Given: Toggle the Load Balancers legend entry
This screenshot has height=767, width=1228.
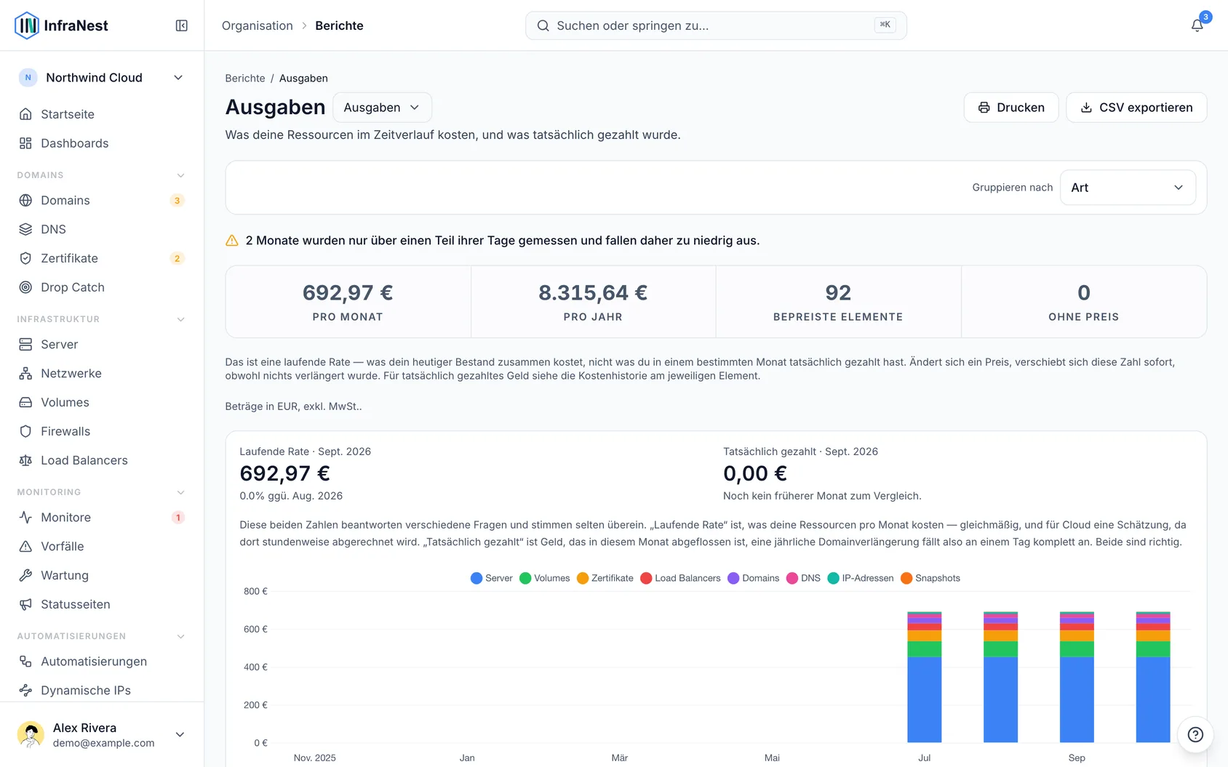Looking at the screenshot, I should (x=681, y=579).
